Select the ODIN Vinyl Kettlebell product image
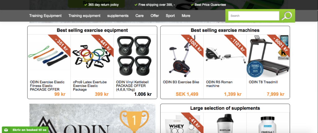 134,56
